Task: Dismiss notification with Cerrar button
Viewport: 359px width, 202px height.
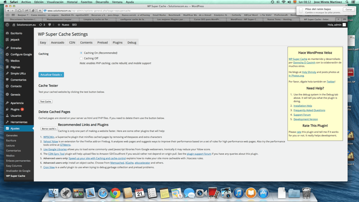Action: tap(349, 9)
